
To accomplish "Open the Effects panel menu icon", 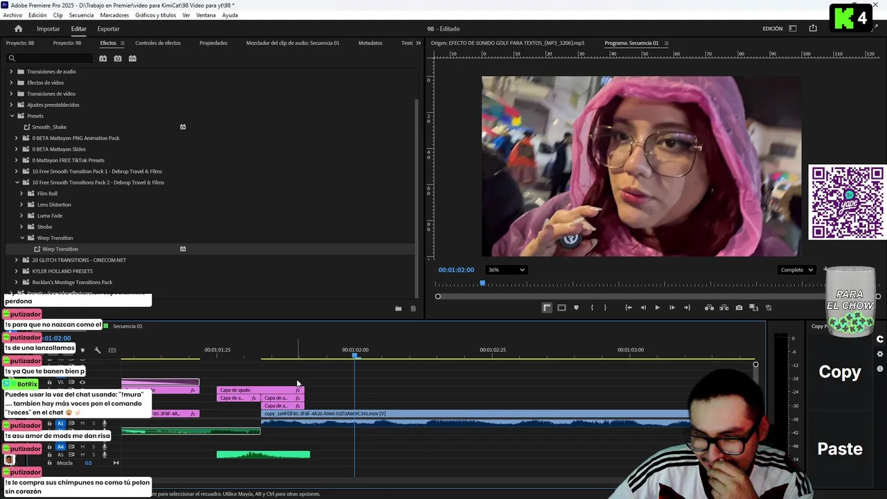I will tap(123, 43).
